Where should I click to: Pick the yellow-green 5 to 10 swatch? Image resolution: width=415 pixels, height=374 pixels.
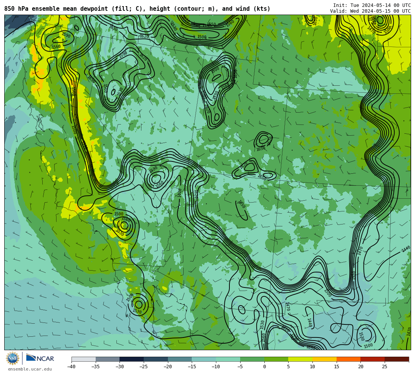tap(300, 359)
